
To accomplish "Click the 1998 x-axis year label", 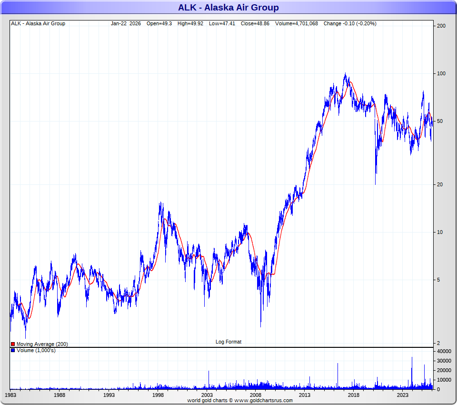I will pos(158,395).
